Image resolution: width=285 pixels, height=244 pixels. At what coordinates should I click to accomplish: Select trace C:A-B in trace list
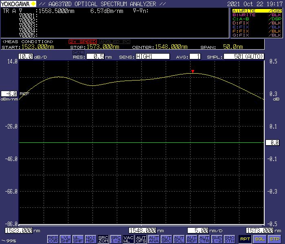click(256, 19)
